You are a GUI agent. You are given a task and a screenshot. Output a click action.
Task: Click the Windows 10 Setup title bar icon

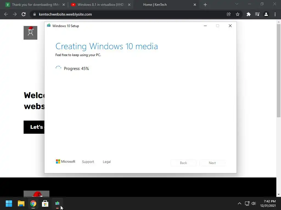(49, 26)
